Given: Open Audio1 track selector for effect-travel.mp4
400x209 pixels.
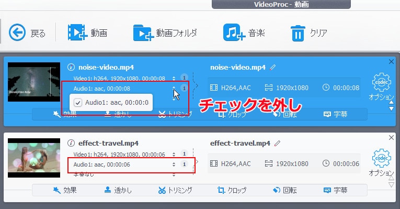Looking at the screenshot, I should [174, 164].
